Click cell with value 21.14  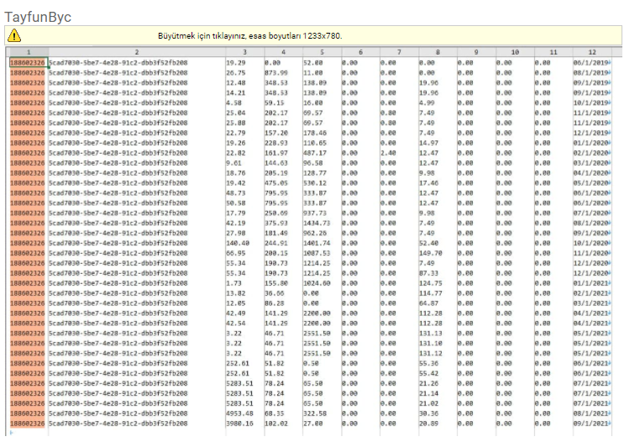(428, 393)
